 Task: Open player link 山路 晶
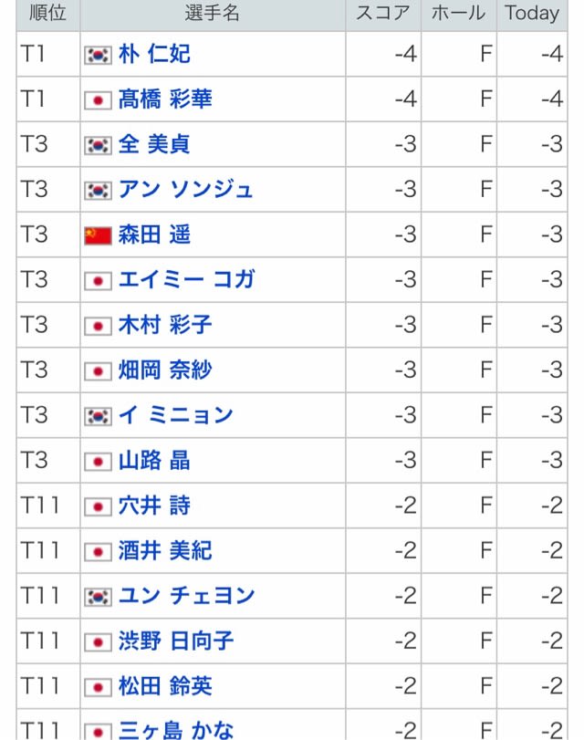154,460
